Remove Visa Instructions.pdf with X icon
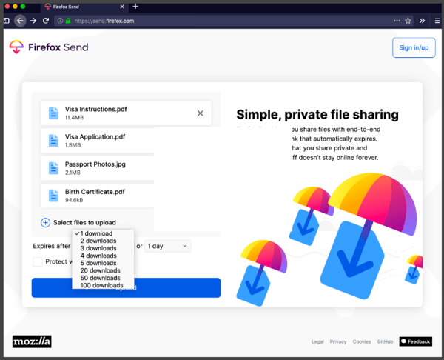 coord(201,113)
